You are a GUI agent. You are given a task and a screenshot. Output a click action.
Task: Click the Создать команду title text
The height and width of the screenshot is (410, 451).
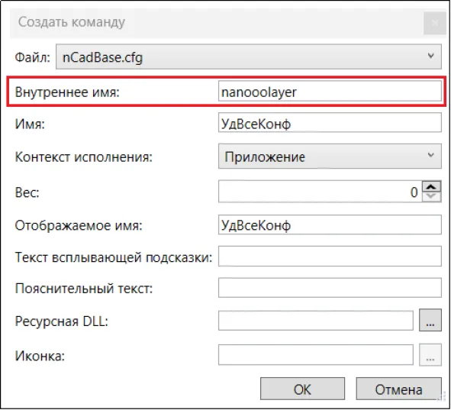pyautogui.click(x=71, y=22)
